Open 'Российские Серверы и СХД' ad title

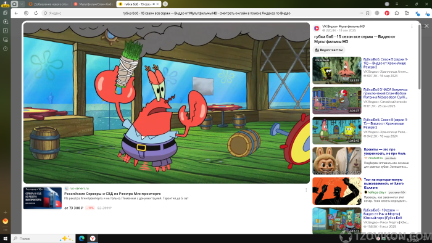point(112,194)
